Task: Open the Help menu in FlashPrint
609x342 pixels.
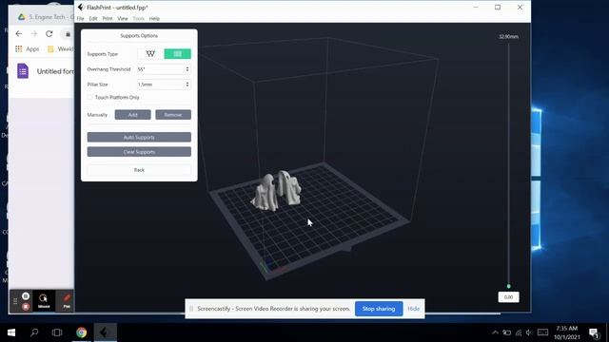Action: coord(154,19)
